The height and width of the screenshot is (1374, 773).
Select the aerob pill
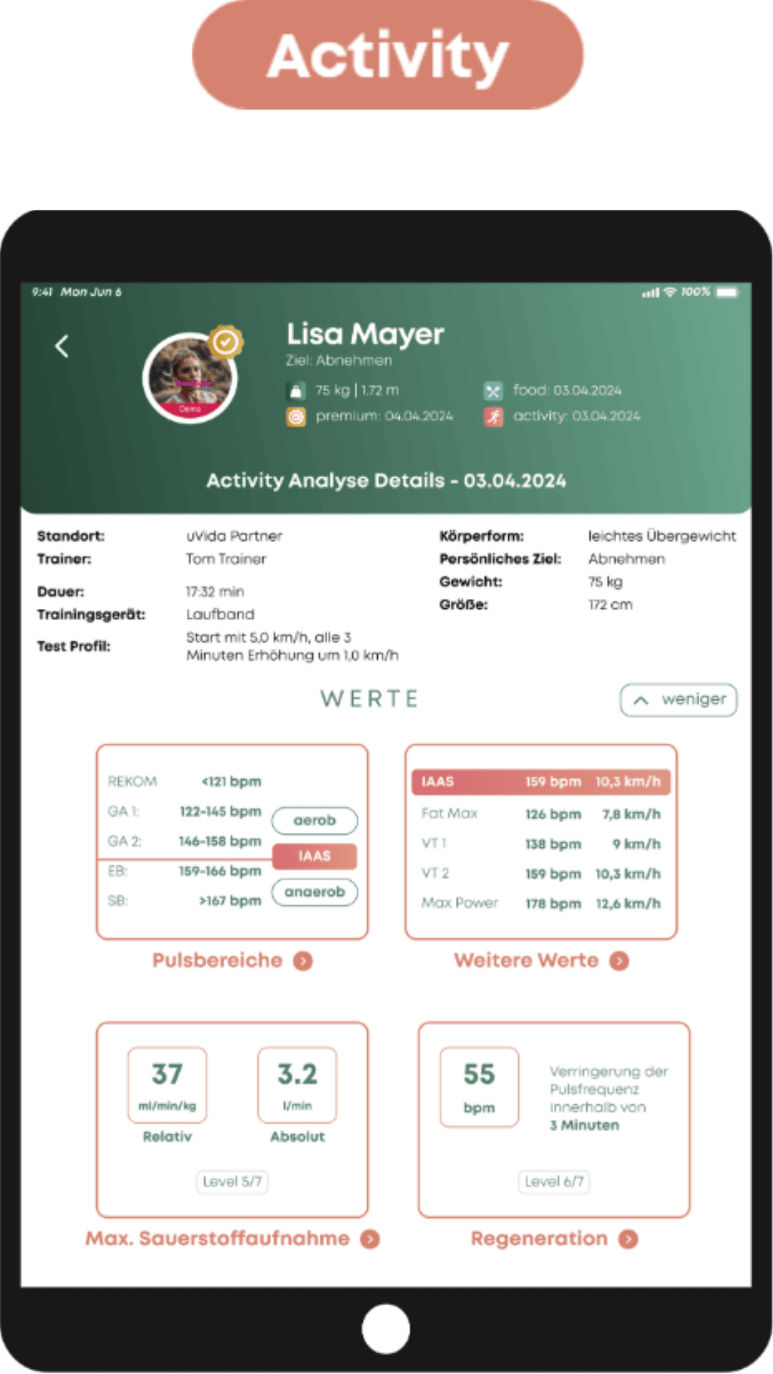(315, 821)
